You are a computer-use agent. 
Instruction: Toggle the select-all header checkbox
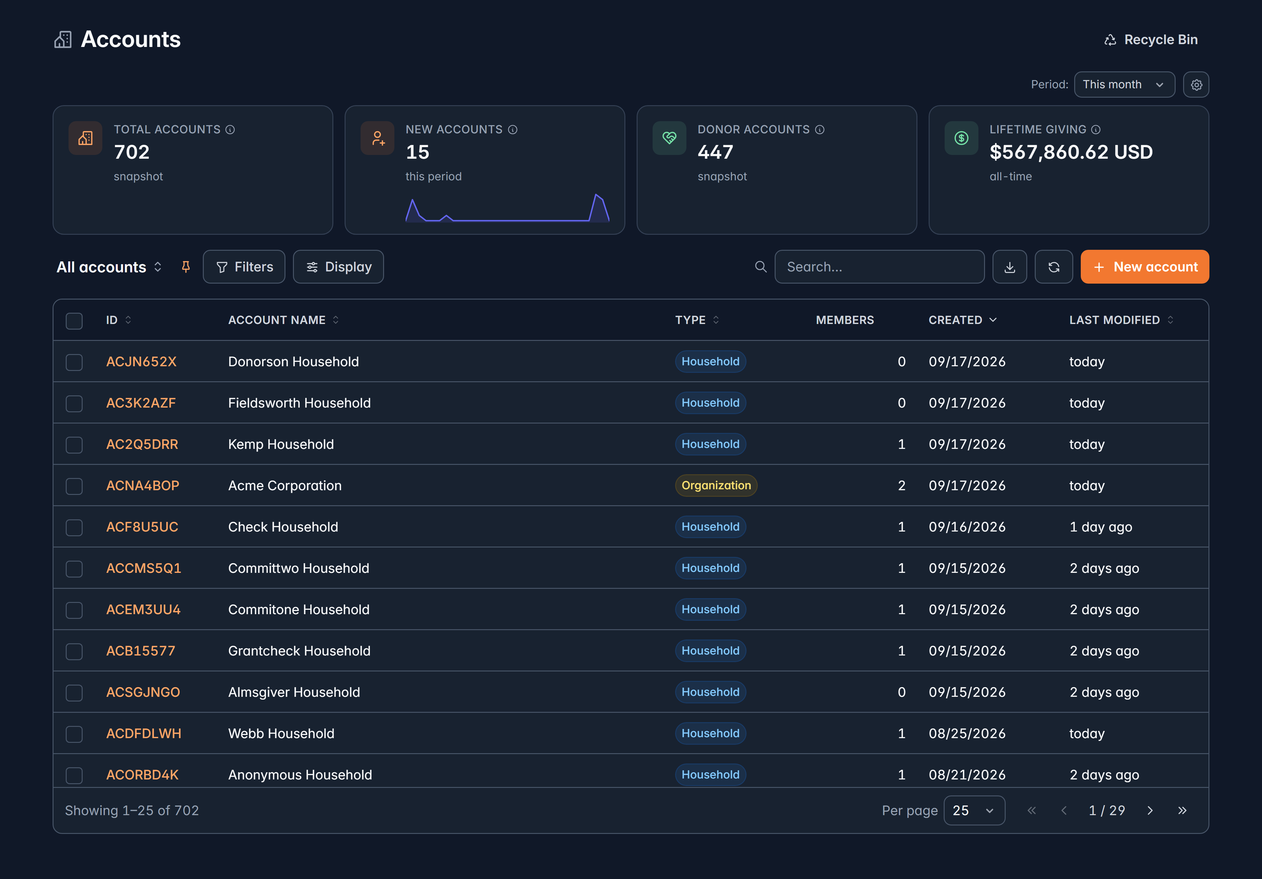(74, 321)
